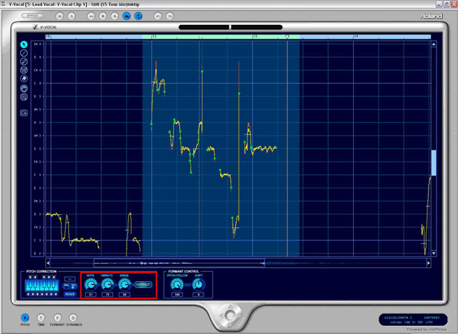Viewport: 458px width, 334px height.
Task: Click the SENSE value field
Action: coord(124,295)
